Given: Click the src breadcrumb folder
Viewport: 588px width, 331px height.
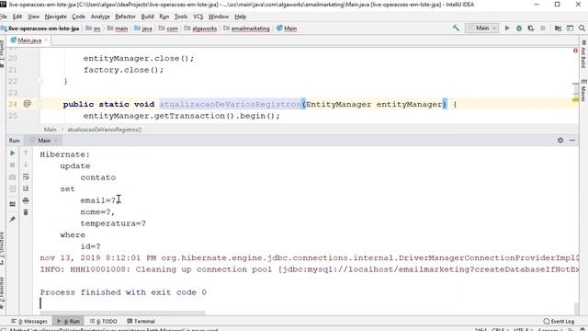Looking at the screenshot, I should 94,29.
